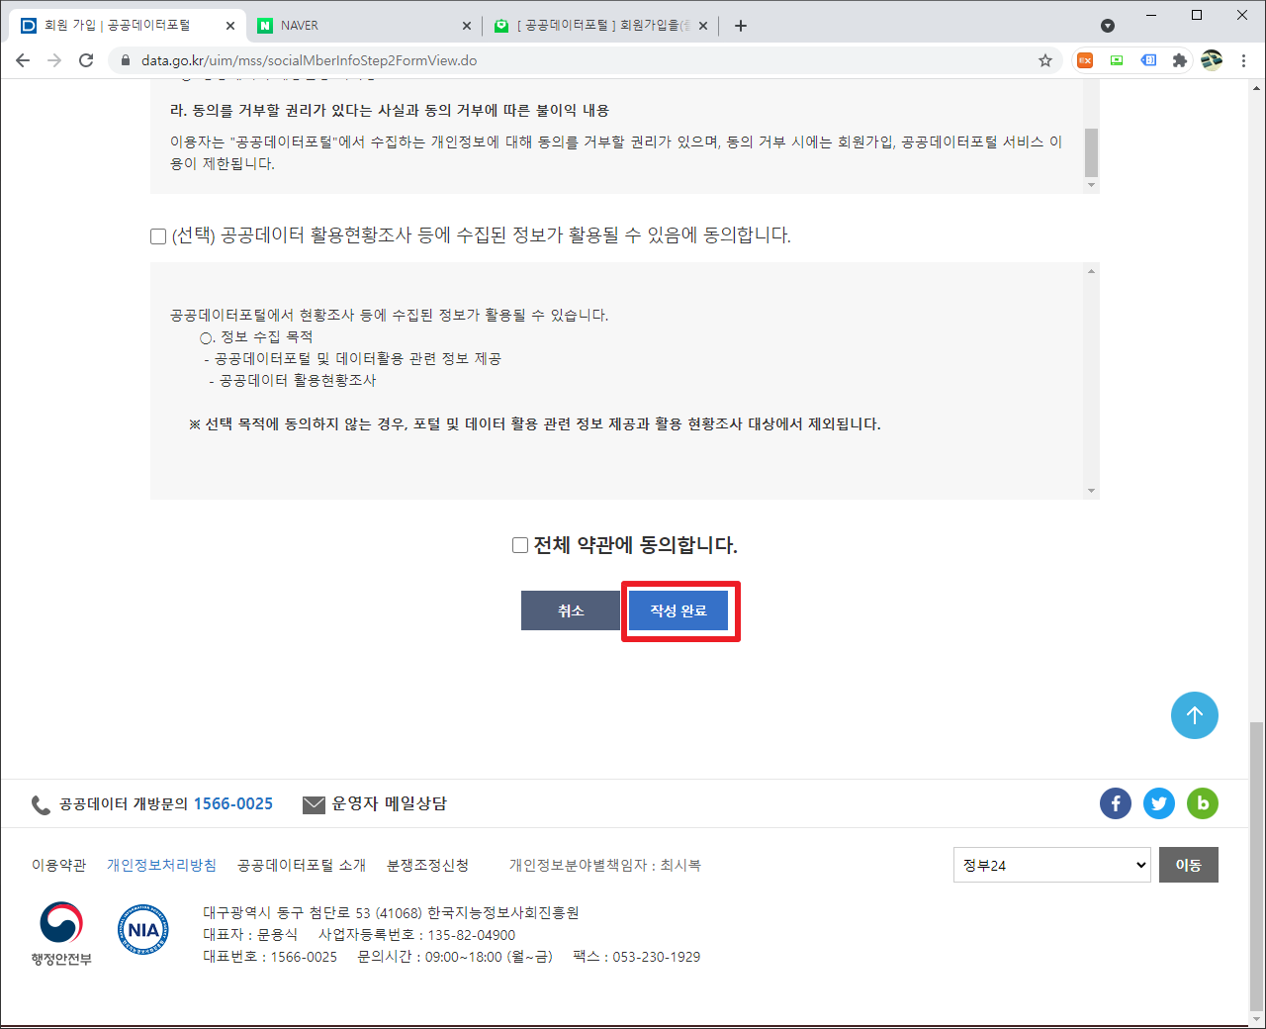Bookmark this page with star icon
Image resolution: width=1266 pixels, height=1029 pixels.
(x=1045, y=60)
